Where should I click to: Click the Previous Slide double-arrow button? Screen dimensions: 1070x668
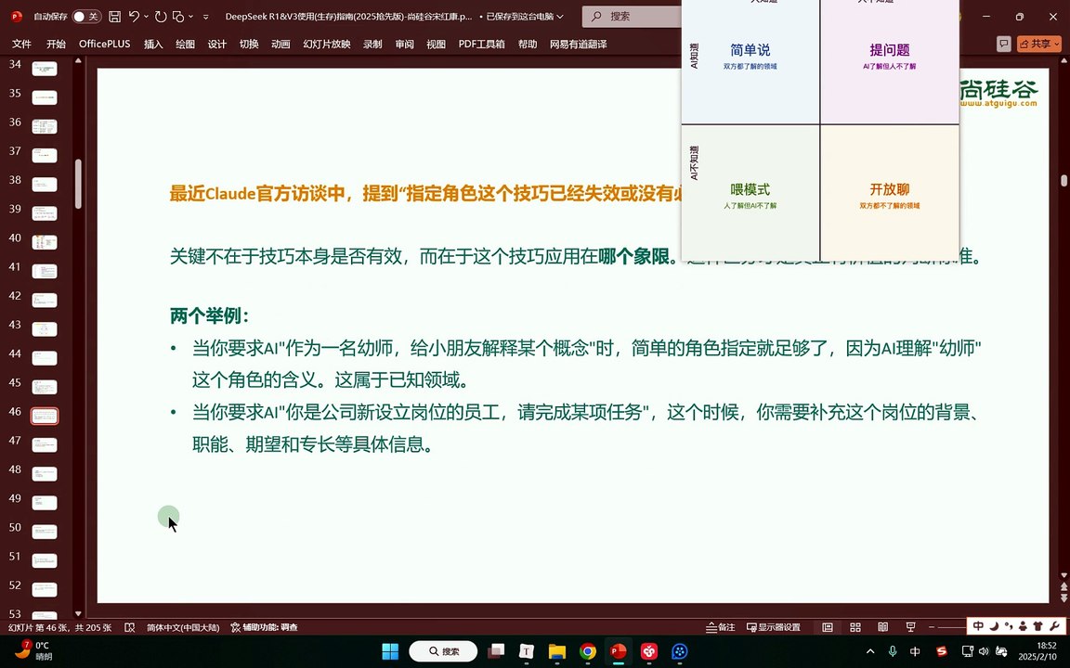[x=1063, y=587]
